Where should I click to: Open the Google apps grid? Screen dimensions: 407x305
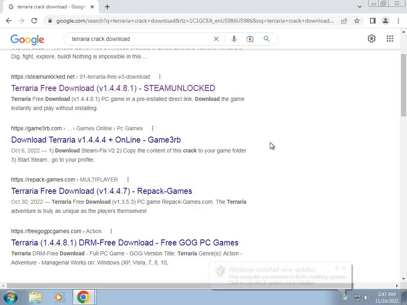pyautogui.click(x=390, y=39)
